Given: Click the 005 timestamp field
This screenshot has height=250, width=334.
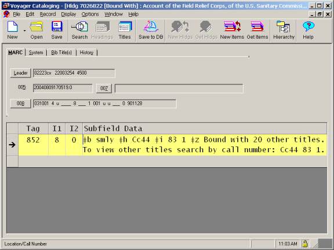Looking at the screenshot, I should click(x=63, y=88).
